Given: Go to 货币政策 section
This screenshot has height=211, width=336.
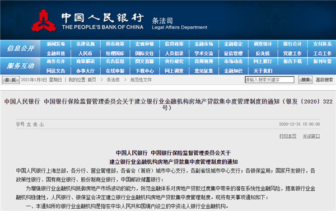Looking at the screenshot, I should point(115,44).
